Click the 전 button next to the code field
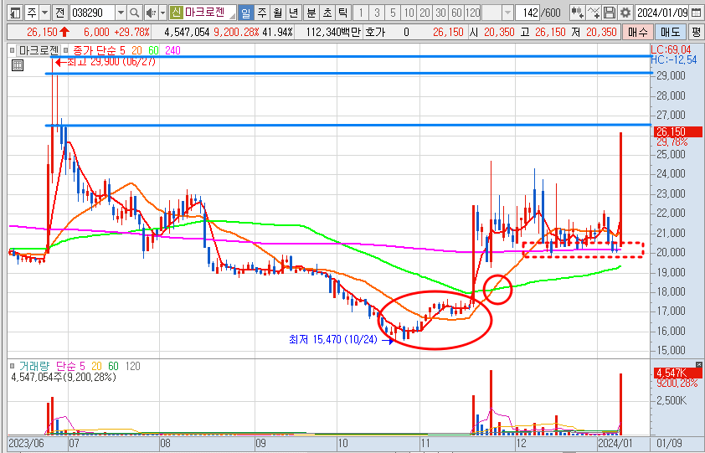The image size is (705, 453). pos(59,13)
